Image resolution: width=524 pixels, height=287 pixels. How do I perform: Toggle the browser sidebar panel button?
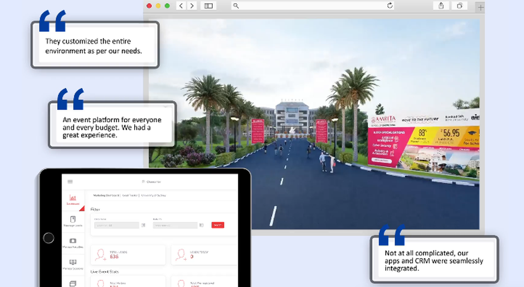tap(209, 6)
